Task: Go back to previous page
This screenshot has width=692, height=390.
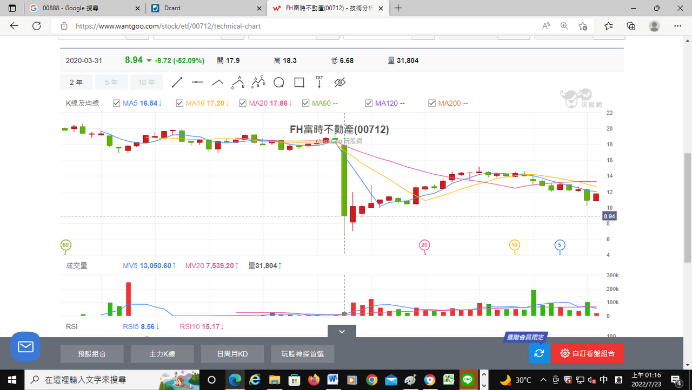Action: coord(14,26)
